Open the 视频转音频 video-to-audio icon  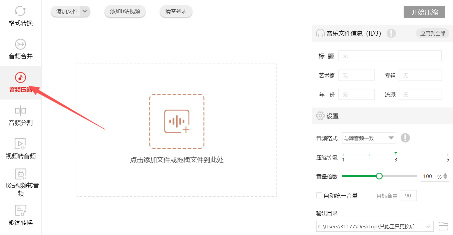pos(20,144)
